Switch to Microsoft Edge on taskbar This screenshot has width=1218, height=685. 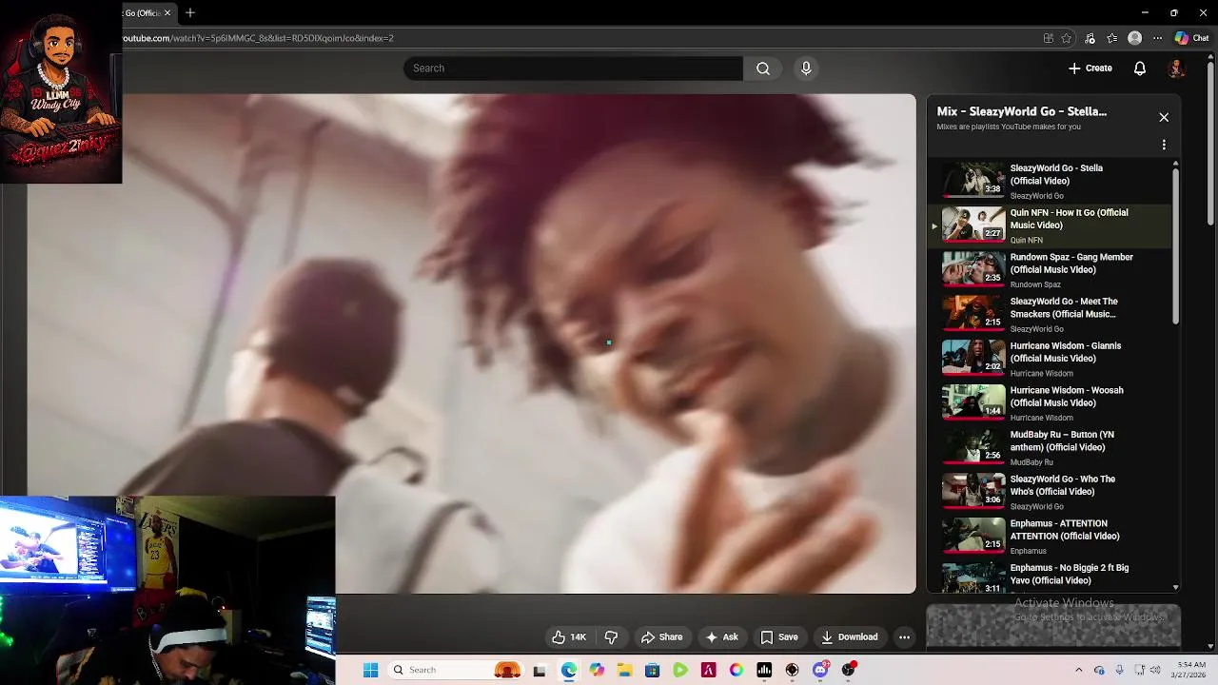click(568, 671)
